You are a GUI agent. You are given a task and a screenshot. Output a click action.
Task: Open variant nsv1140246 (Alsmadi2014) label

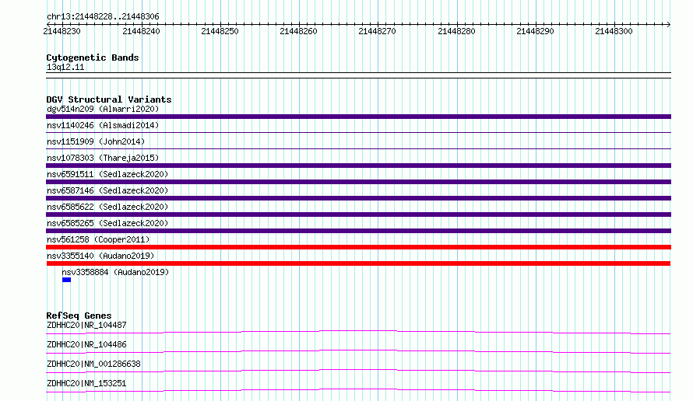(x=103, y=125)
